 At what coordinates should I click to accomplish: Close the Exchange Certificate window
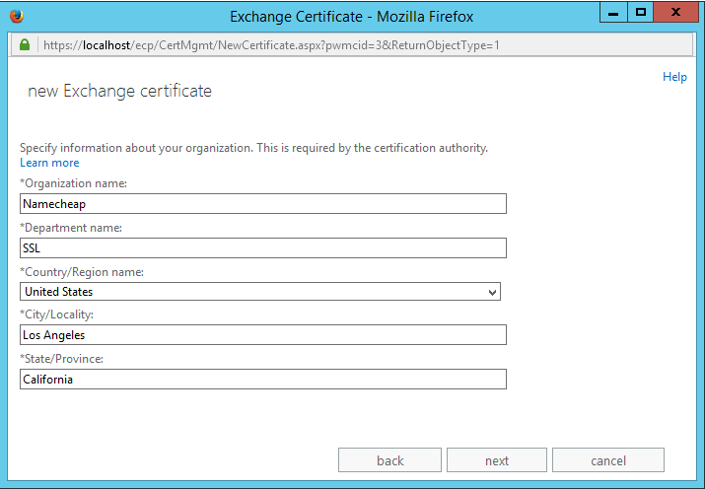(675, 14)
